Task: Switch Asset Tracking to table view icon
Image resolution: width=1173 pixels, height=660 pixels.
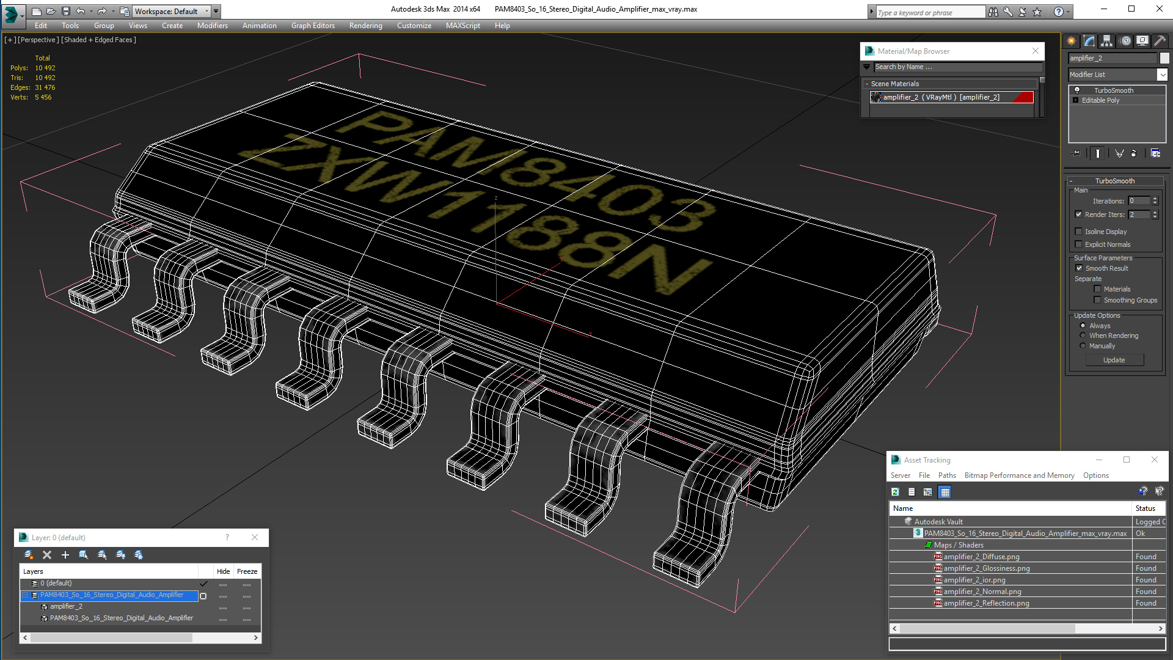Action: (x=945, y=492)
